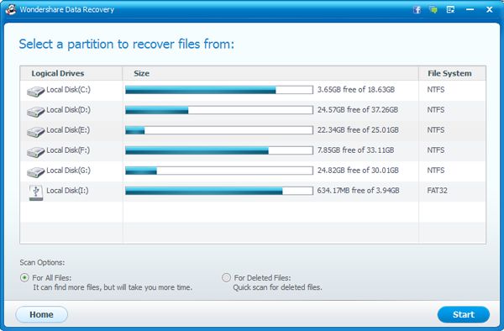
Task: Select the Local Disk(C:) drive icon
Action: pyautogui.click(x=35, y=92)
